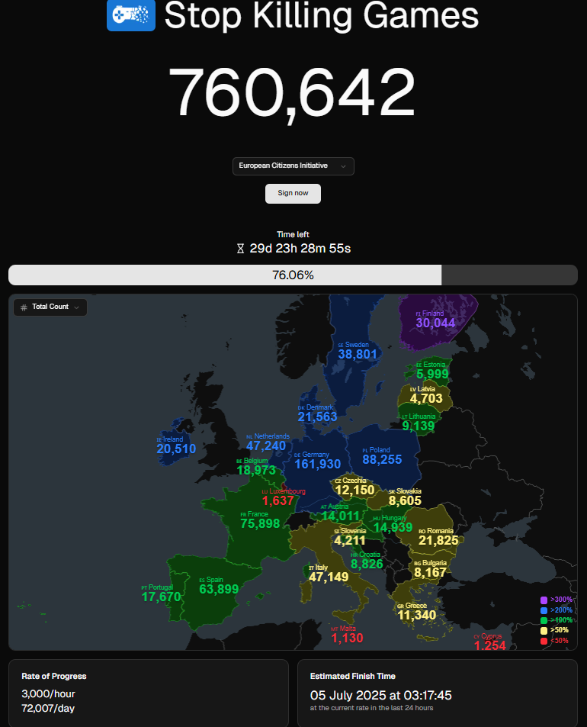The width and height of the screenshot is (587, 727).
Task: Select Slovenia 4,211 on the map
Action: 350,536
